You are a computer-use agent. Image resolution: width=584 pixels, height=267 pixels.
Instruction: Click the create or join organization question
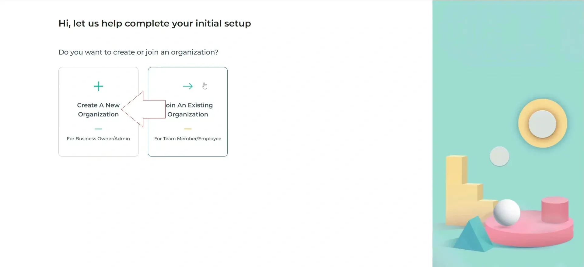pyautogui.click(x=138, y=52)
